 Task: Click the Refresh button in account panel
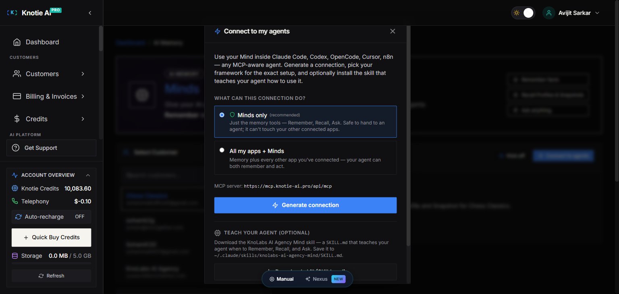coord(52,276)
